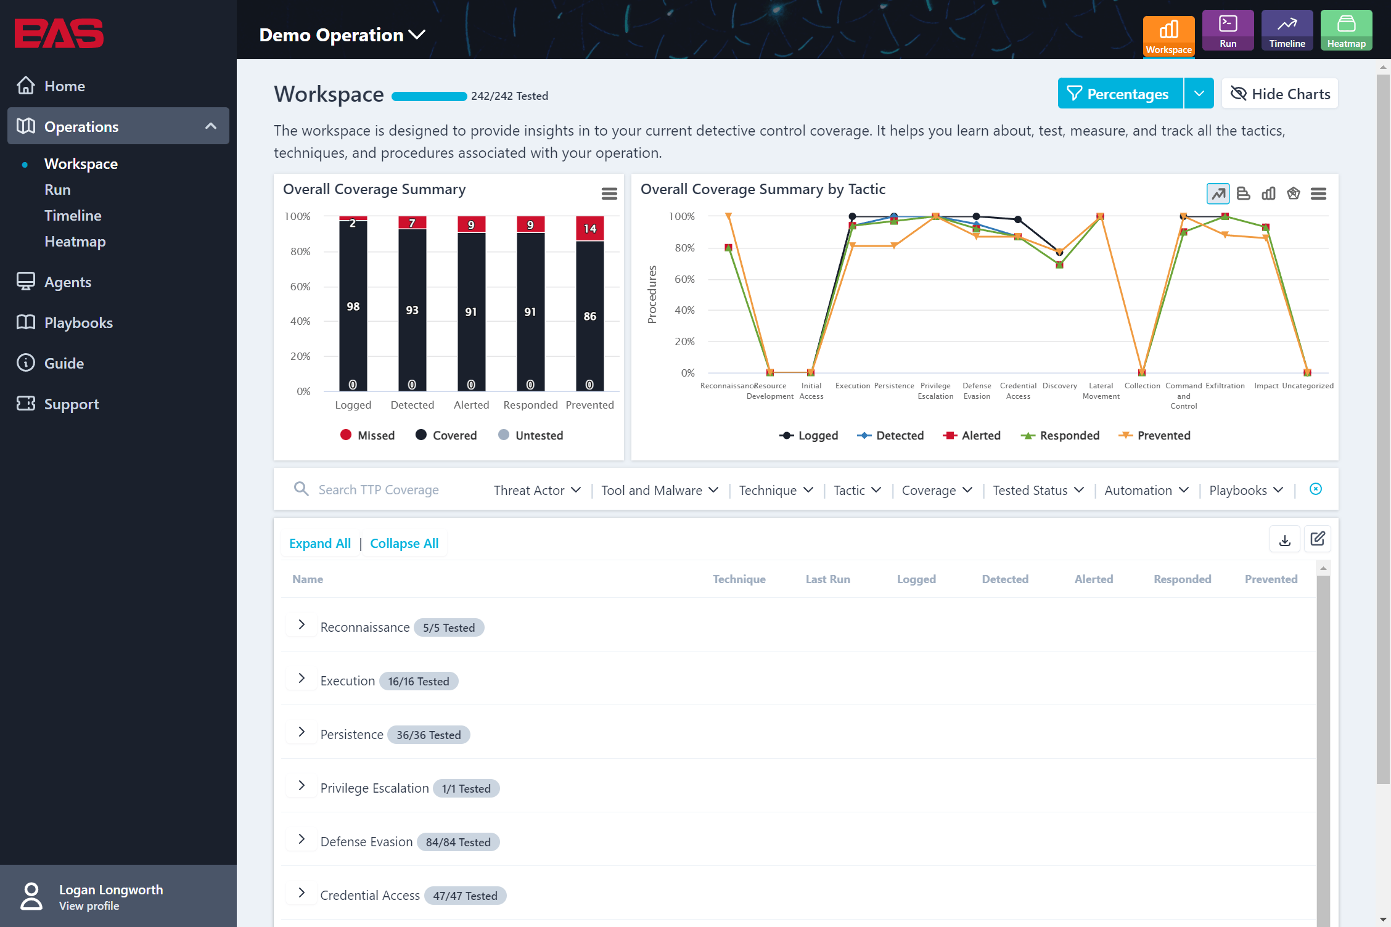Image resolution: width=1391 pixels, height=927 pixels.
Task: Expand the Persistence row
Action: [302, 732]
